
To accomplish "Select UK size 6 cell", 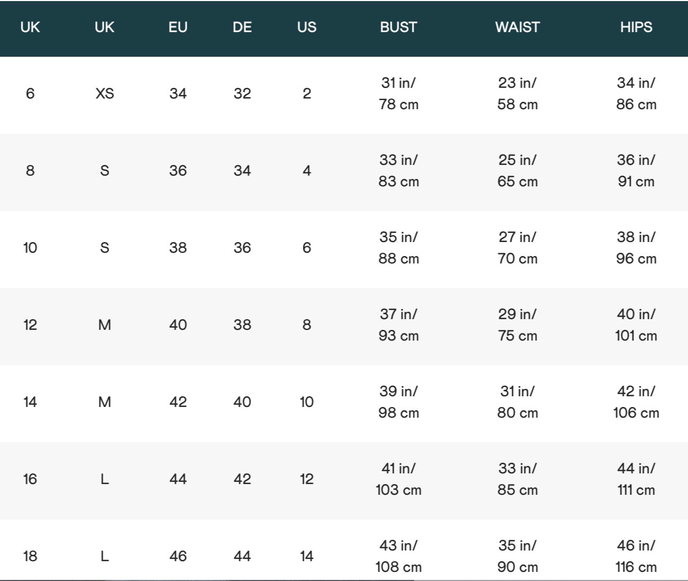I will click(30, 94).
